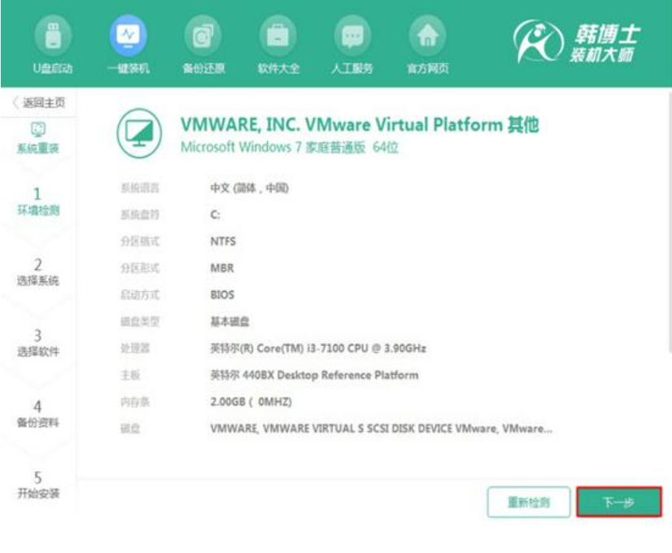This screenshot has height=553, width=672.
Task: Click the Microsoft Windows 7 家庭普通版 64位 text
Action: (x=290, y=147)
